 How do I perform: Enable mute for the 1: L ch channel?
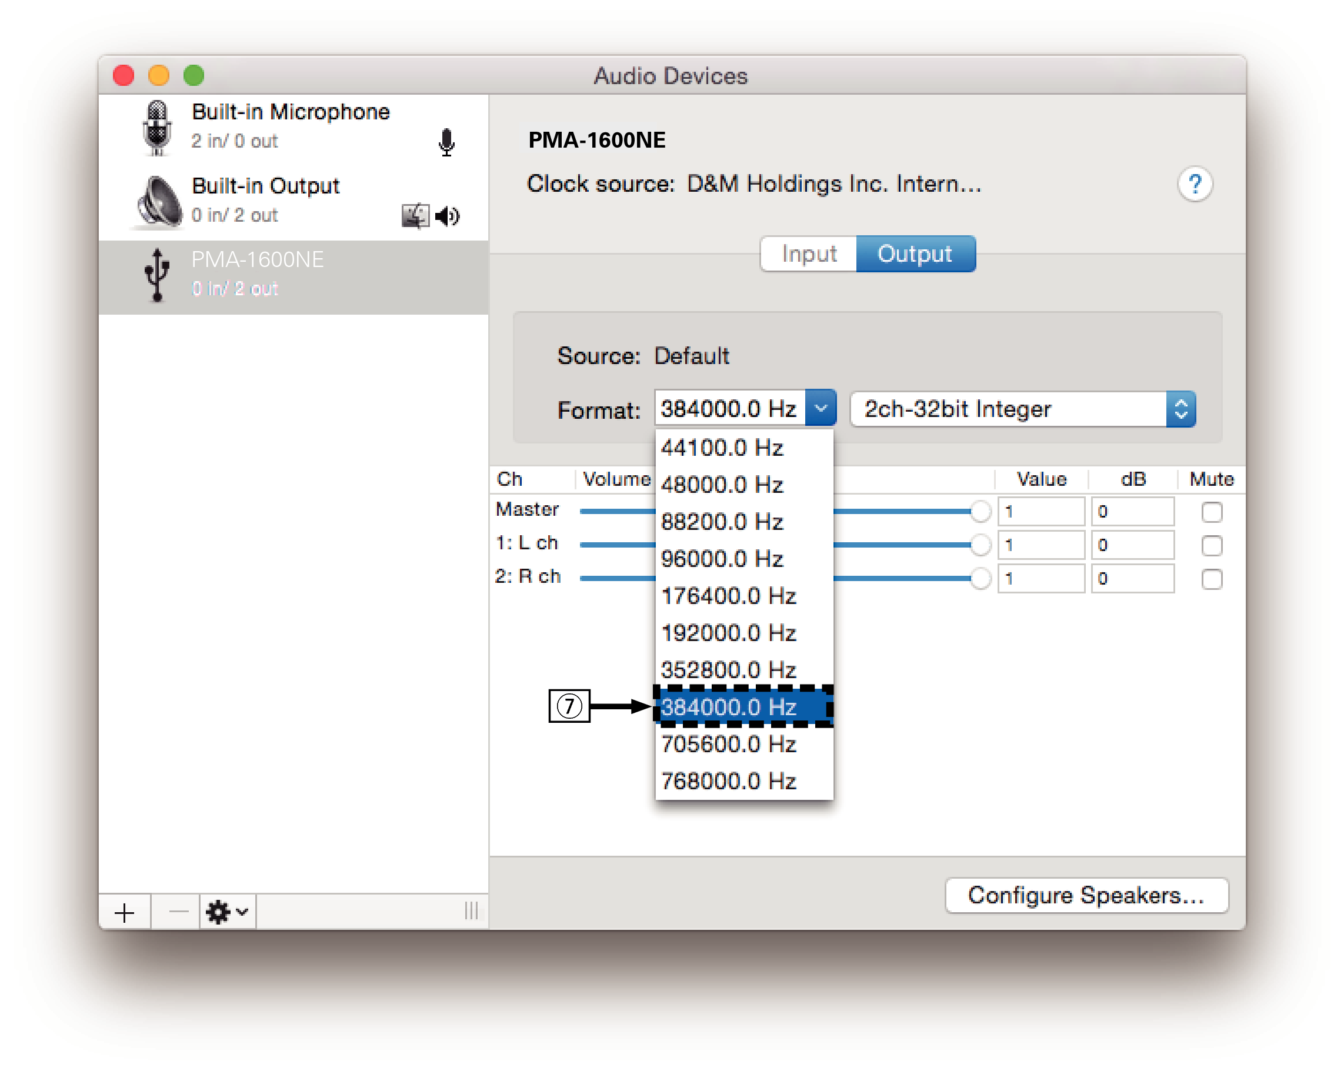[1212, 545]
